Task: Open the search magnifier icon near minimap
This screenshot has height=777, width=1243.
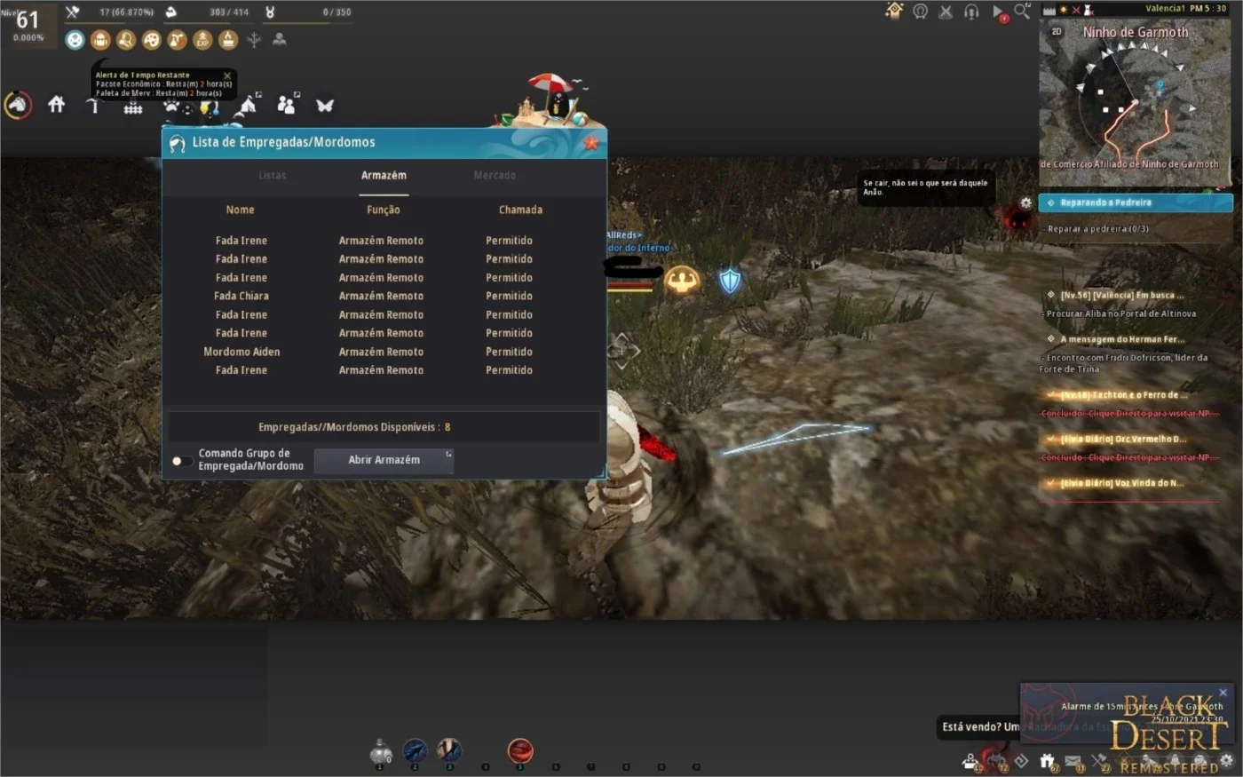Action: [x=1023, y=12]
